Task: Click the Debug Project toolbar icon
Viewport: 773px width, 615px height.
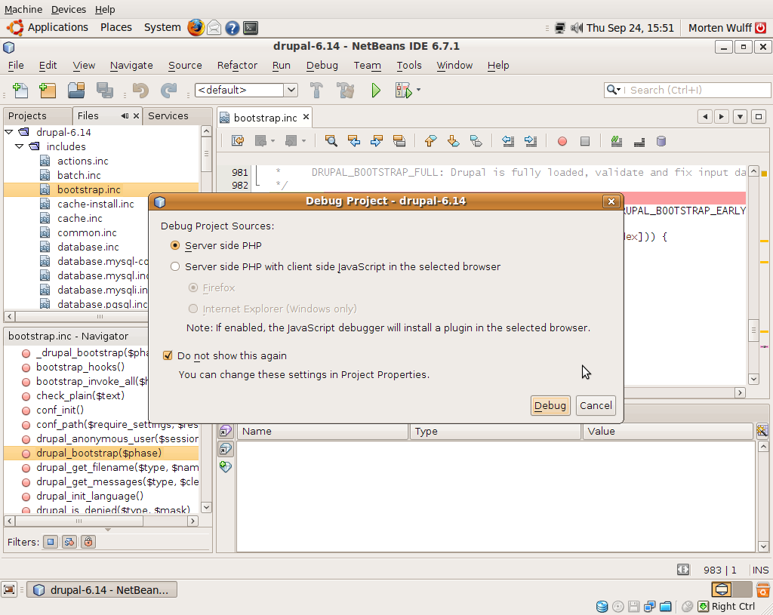Action: coord(403,91)
